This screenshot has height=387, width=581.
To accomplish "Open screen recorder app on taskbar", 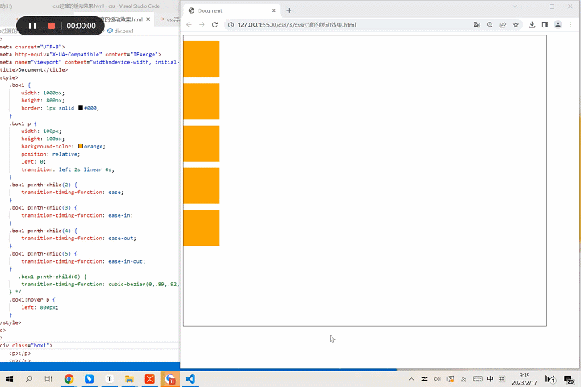I will pos(170,379).
